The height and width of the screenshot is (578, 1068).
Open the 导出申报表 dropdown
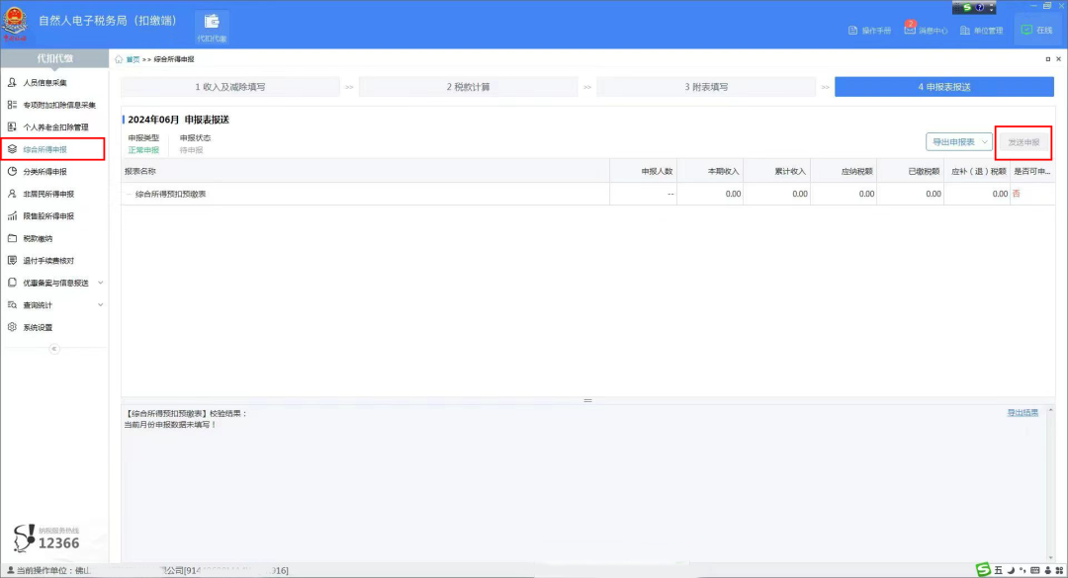(959, 141)
